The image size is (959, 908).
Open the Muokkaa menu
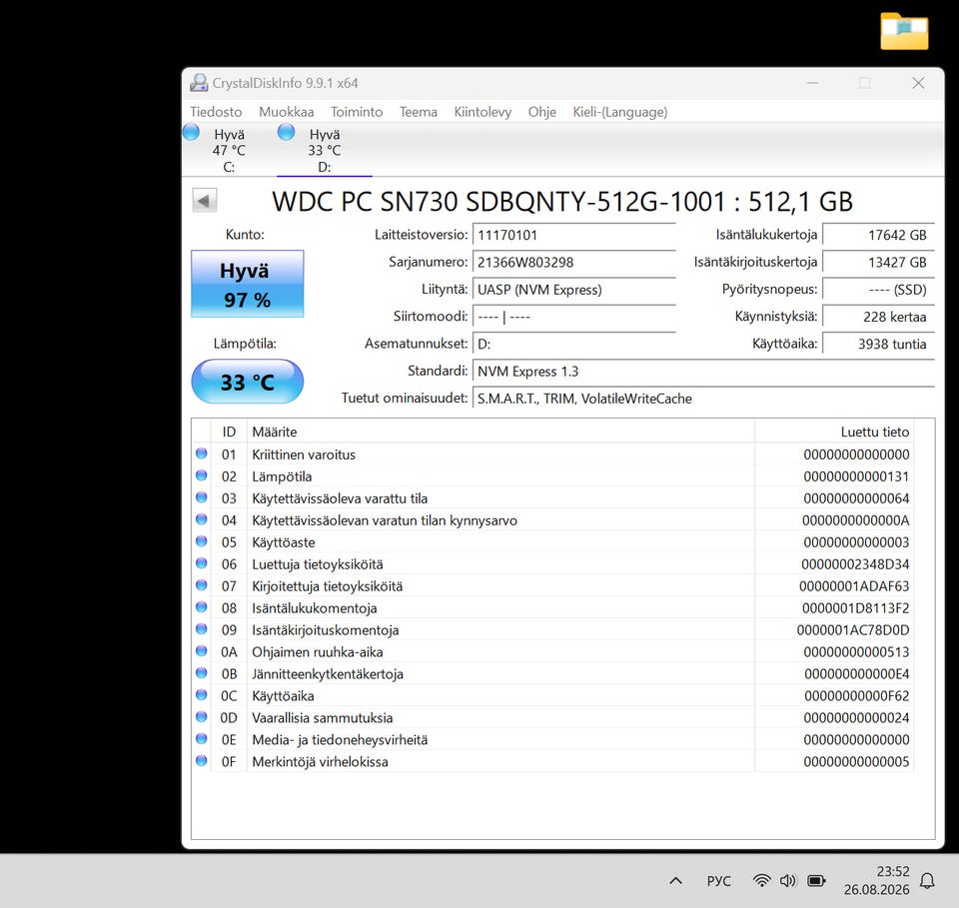(287, 112)
